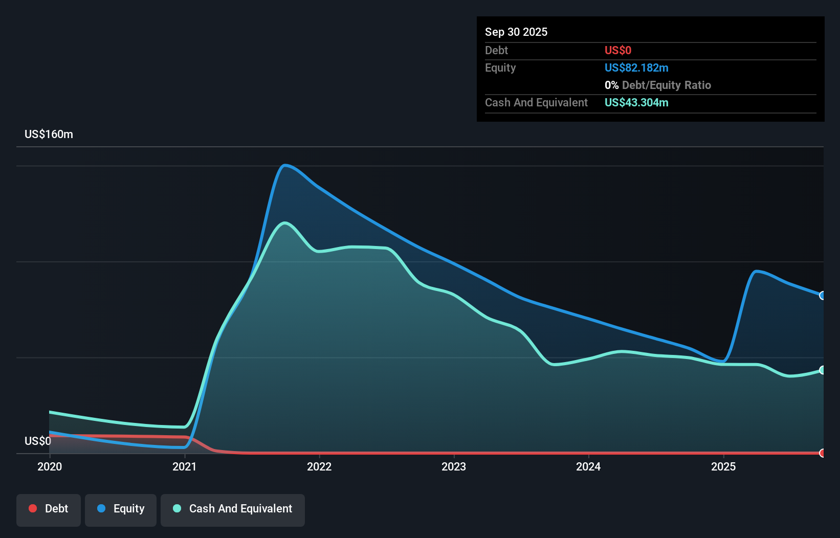The width and height of the screenshot is (840, 538).
Task: Click the 2020 x-axis label
Action: click(x=50, y=466)
